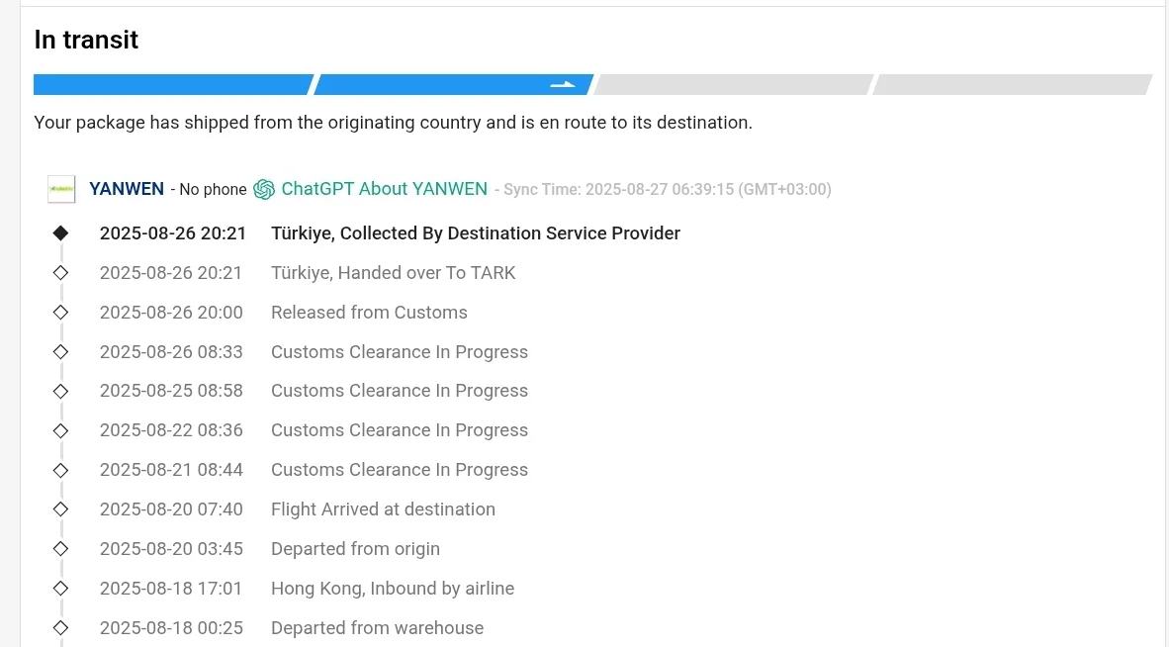This screenshot has height=647, width=1169.
Task: Click the YANWEN carrier logo icon
Action: click(61, 189)
